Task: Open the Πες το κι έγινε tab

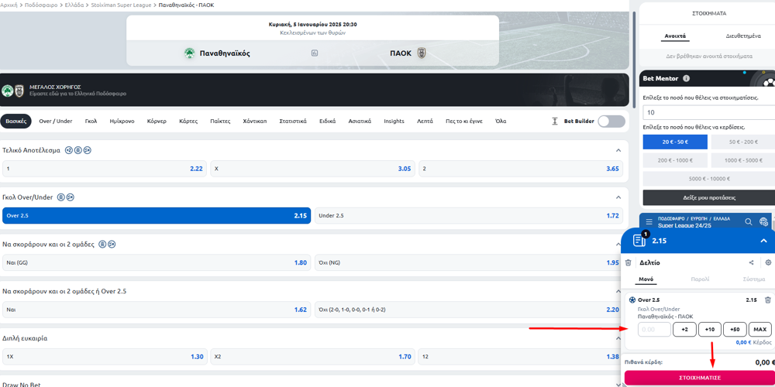Action: pyautogui.click(x=463, y=122)
